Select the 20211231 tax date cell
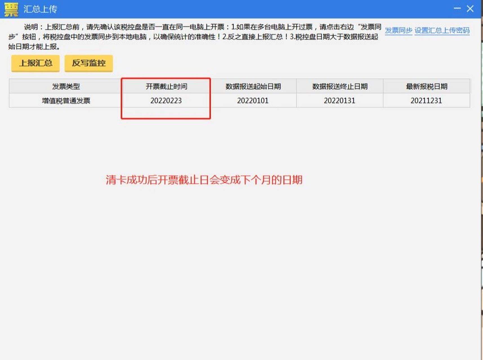This screenshot has width=483, height=360. click(x=426, y=100)
